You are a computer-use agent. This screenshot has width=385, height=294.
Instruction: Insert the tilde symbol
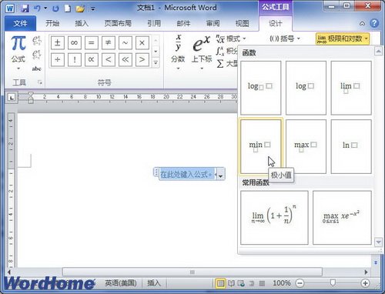pos(126,42)
